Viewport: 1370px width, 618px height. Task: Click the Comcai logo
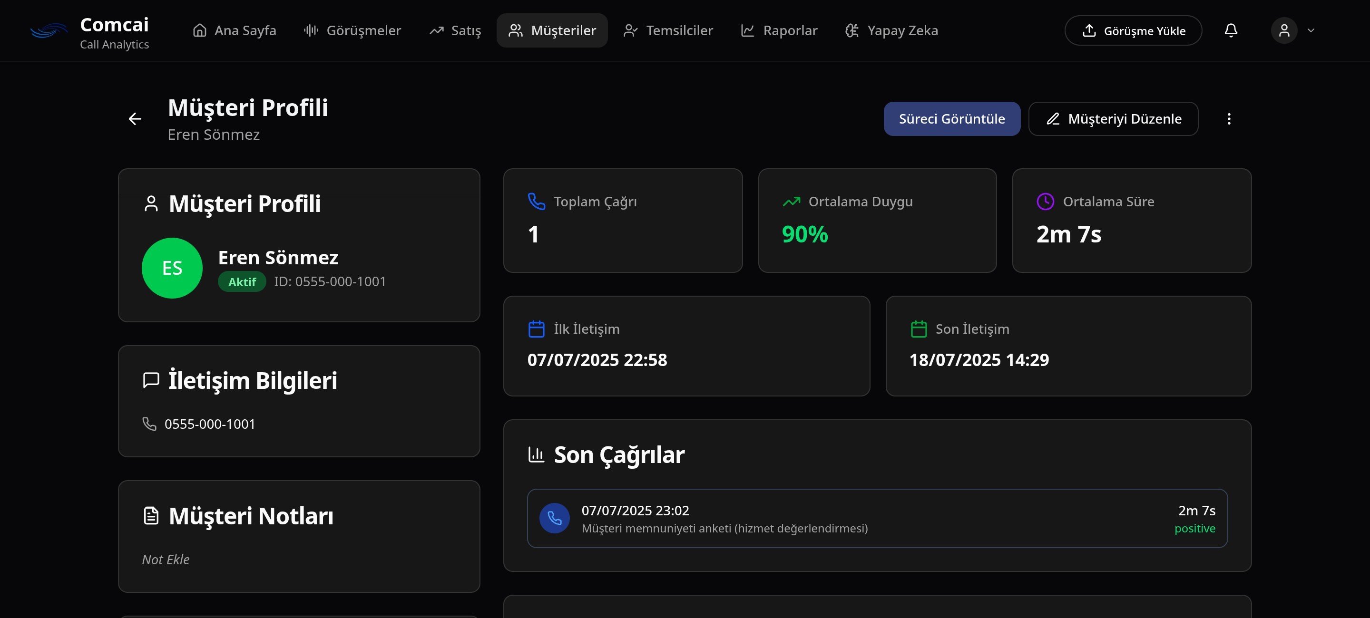pos(49,31)
